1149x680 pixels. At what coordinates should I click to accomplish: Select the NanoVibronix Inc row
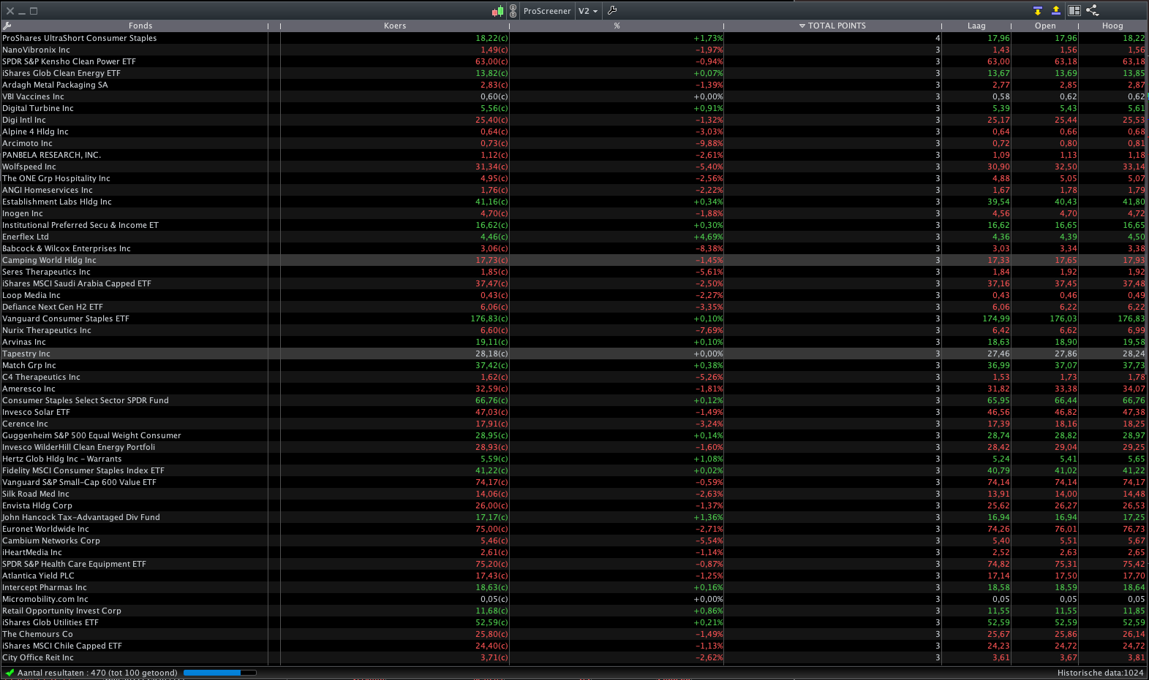coord(574,50)
